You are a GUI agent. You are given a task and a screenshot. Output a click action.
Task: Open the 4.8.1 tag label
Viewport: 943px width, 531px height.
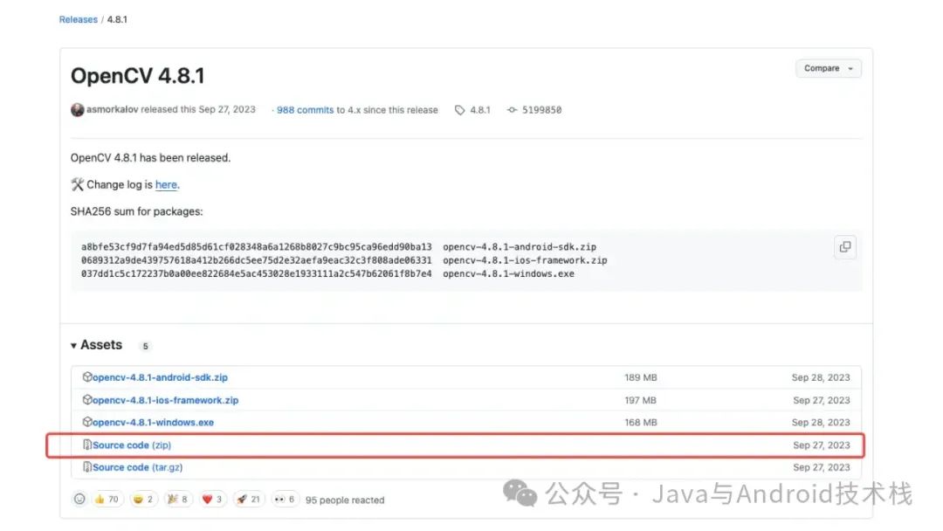tap(480, 110)
